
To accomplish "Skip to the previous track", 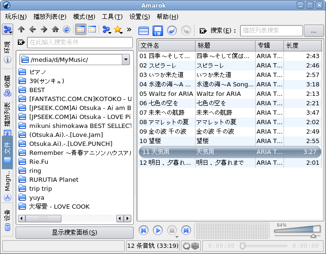I will 144,230.
